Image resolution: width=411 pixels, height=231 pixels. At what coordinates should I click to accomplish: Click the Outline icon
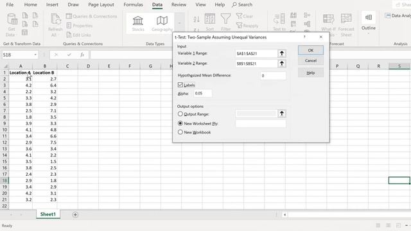(x=368, y=17)
